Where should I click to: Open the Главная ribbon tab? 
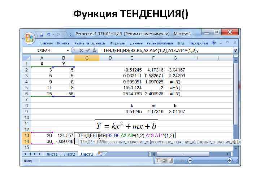[46, 43]
